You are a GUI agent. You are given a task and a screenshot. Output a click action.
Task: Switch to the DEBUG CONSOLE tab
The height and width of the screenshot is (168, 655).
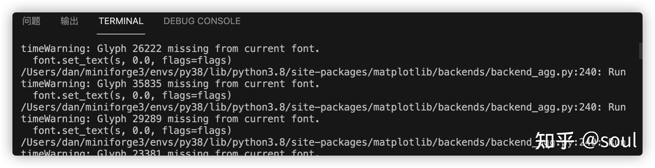click(x=202, y=21)
